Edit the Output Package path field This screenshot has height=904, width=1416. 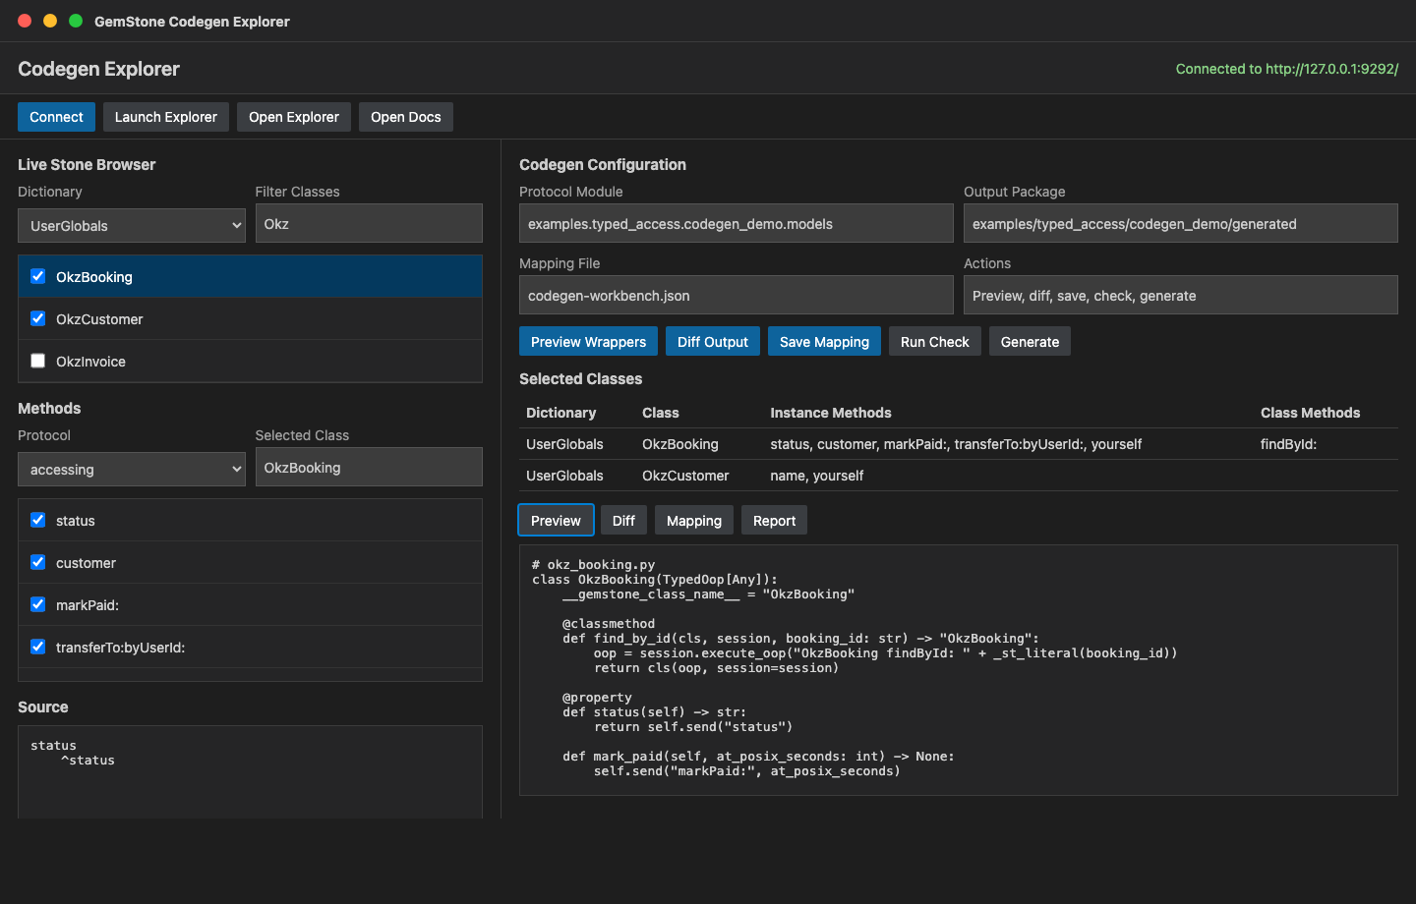coord(1181,223)
